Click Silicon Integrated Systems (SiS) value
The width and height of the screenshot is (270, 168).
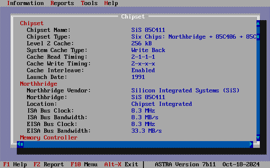(186, 90)
